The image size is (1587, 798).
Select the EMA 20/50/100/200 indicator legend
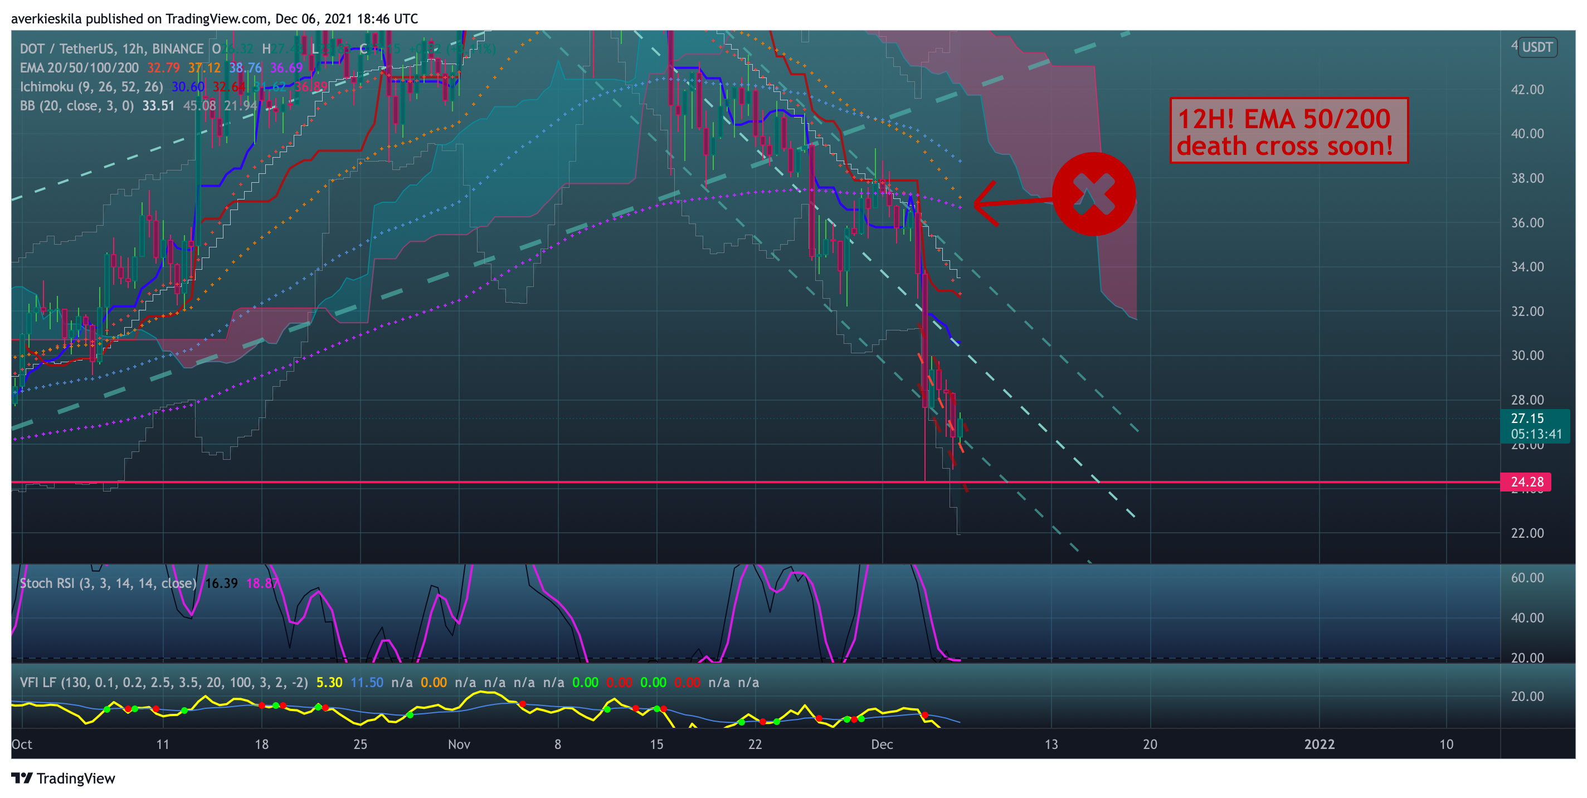pyautogui.click(x=79, y=68)
